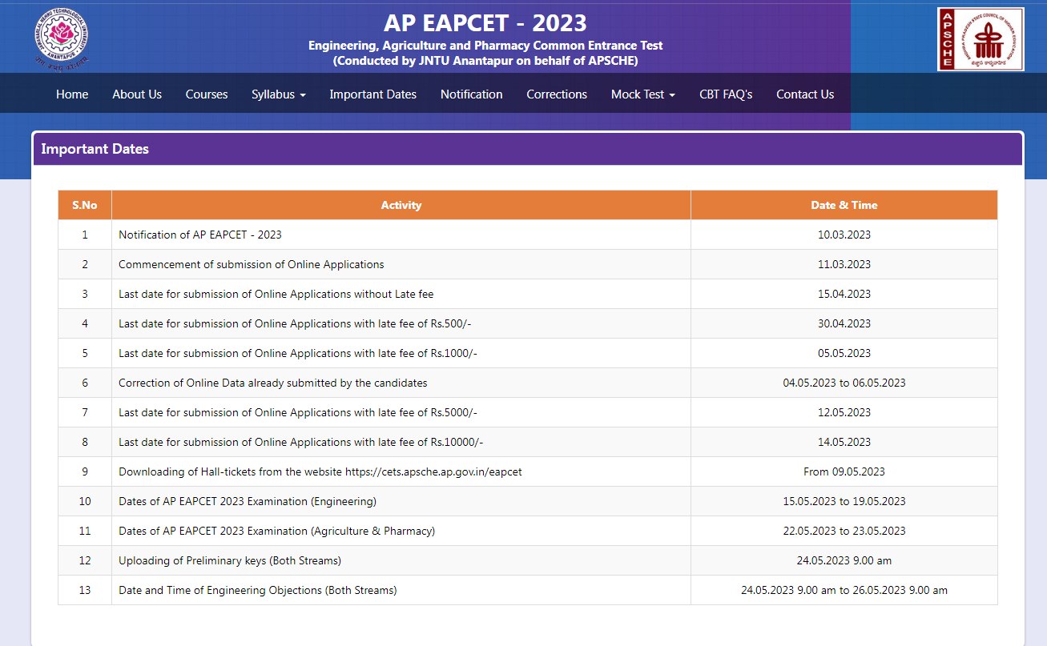Expand the Syllabus dropdown menu
Screen dimensions: 1047x646
pyautogui.click(x=279, y=94)
